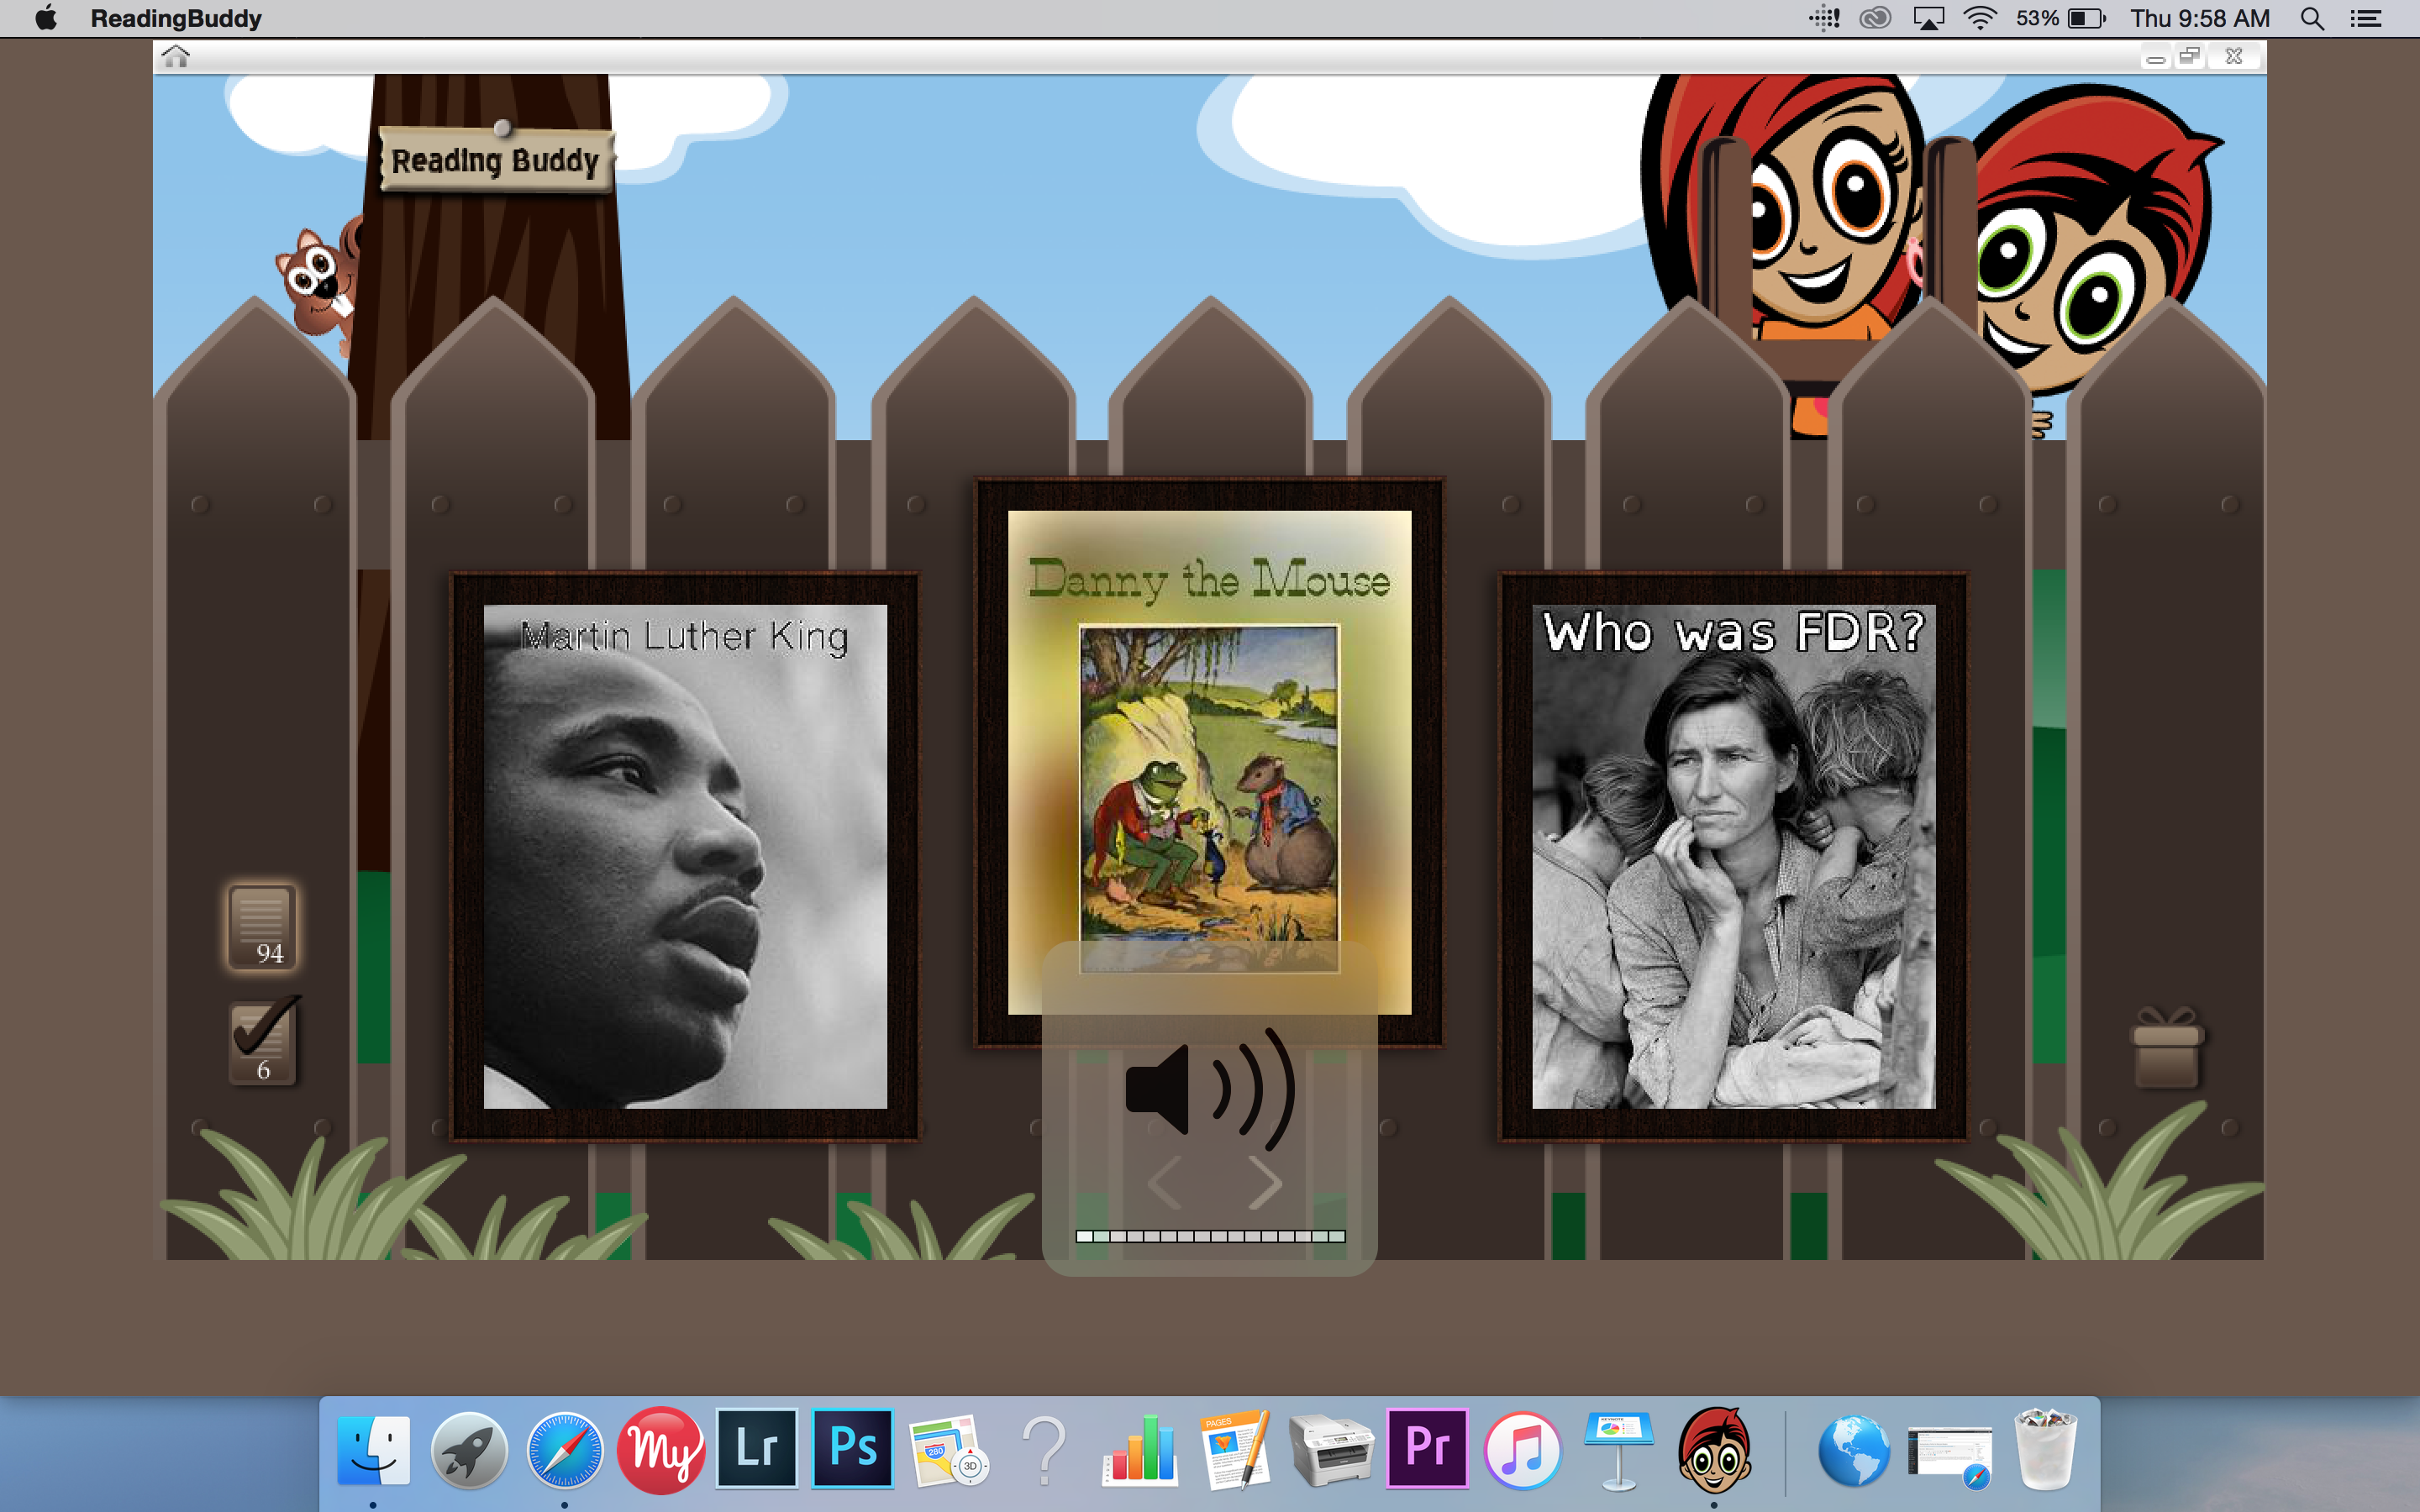This screenshot has width=2420, height=1512.
Task: Launch Photoshop from the dock
Action: pyautogui.click(x=853, y=1448)
